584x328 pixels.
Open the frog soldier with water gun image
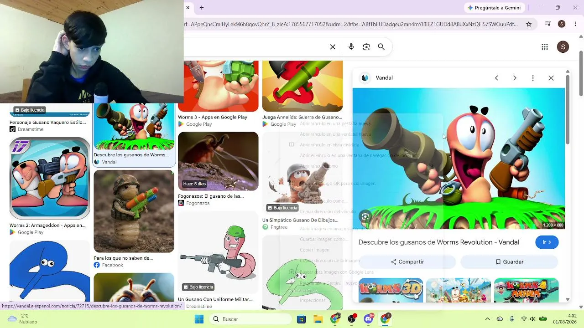tap(134, 211)
